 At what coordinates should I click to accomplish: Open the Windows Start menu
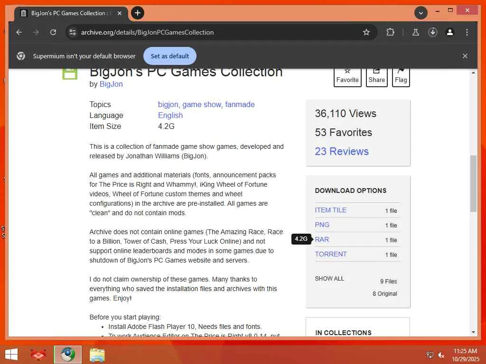(11, 355)
